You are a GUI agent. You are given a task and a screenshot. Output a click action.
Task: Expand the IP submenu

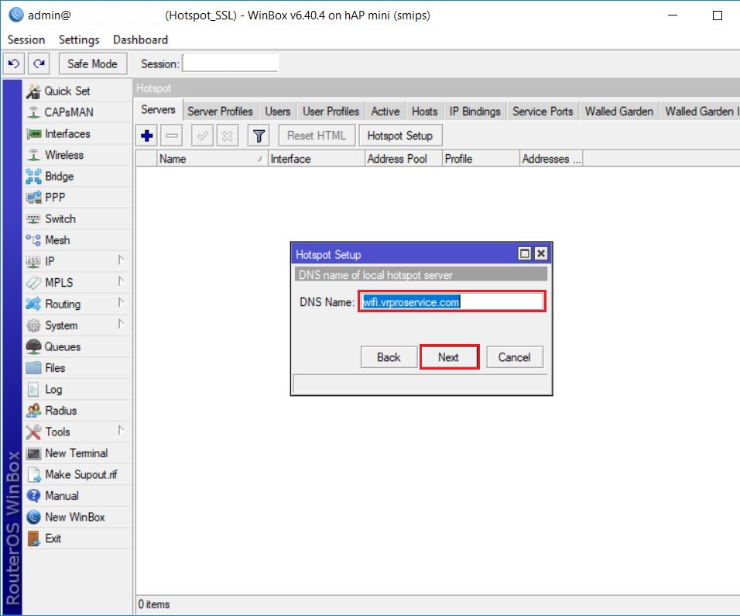pyautogui.click(x=120, y=260)
